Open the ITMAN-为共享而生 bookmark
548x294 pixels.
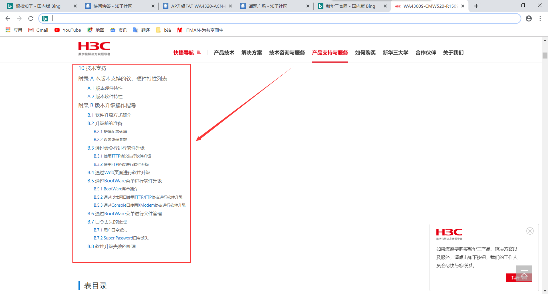(200, 30)
